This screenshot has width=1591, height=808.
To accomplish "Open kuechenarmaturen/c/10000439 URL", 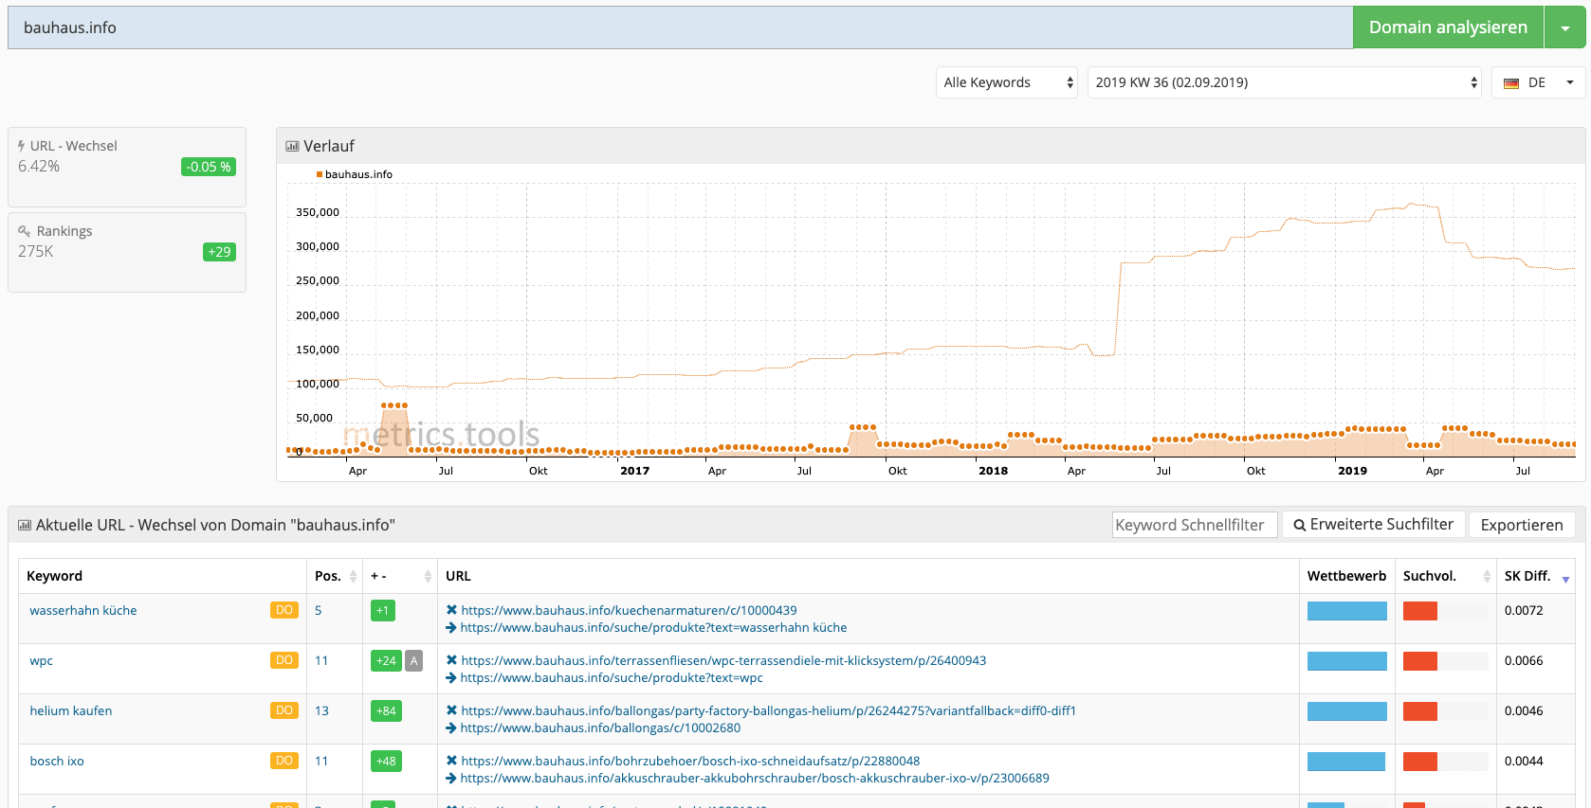I will pos(629,611).
